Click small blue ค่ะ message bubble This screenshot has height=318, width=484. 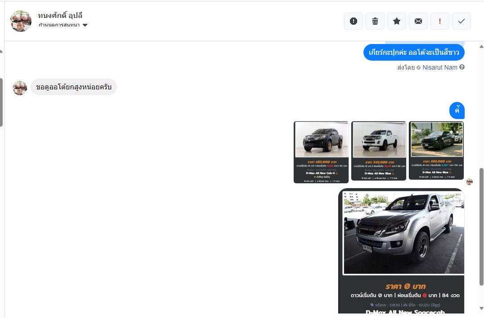point(457,110)
